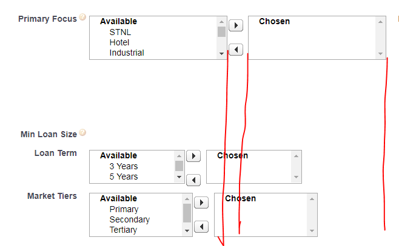This screenshot has width=399, height=246.
Task: Remove selected Loan Term from Chosen
Action: (x=193, y=180)
